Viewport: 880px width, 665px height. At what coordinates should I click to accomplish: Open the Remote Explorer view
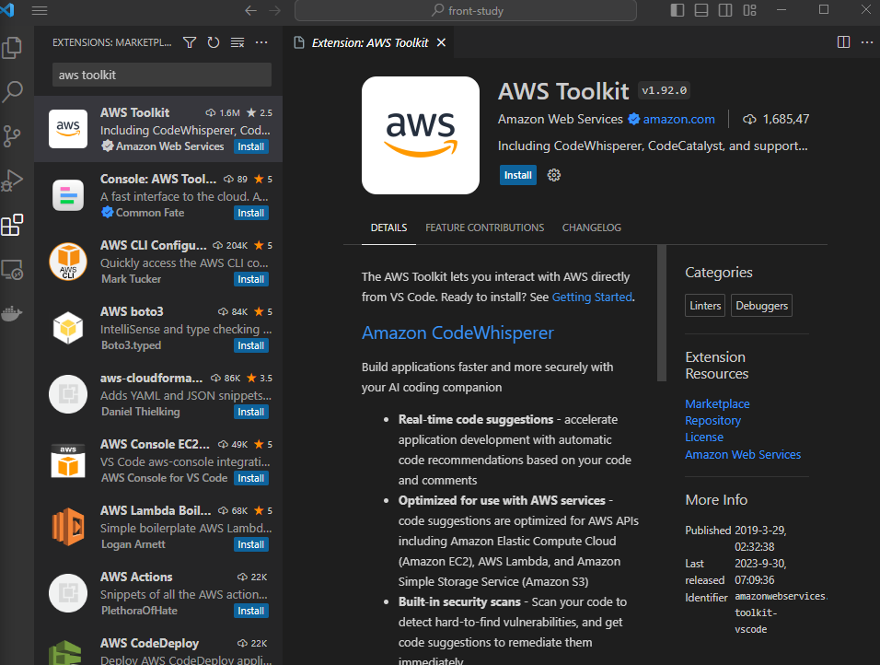click(x=12, y=270)
